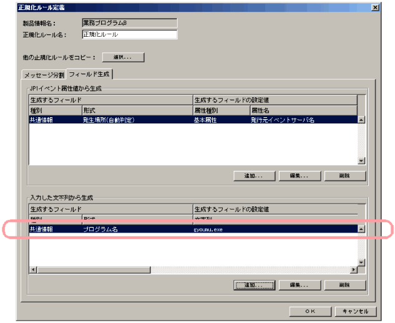The width and height of the screenshot is (395, 323).
Task: Click 削除 in 入力した文字列から生成 section
Action: pyautogui.click(x=345, y=285)
